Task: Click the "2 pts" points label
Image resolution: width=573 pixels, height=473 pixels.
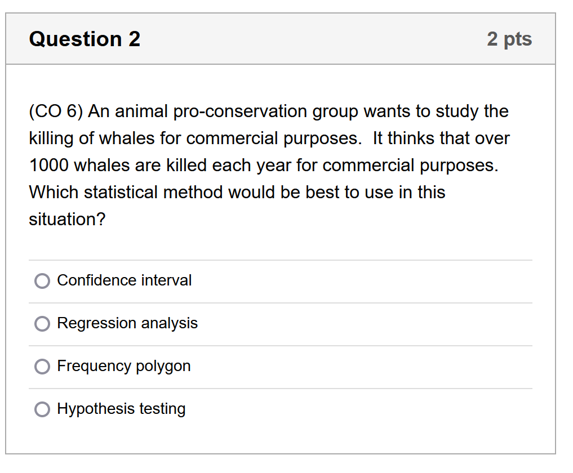Action: pyautogui.click(x=509, y=39)
